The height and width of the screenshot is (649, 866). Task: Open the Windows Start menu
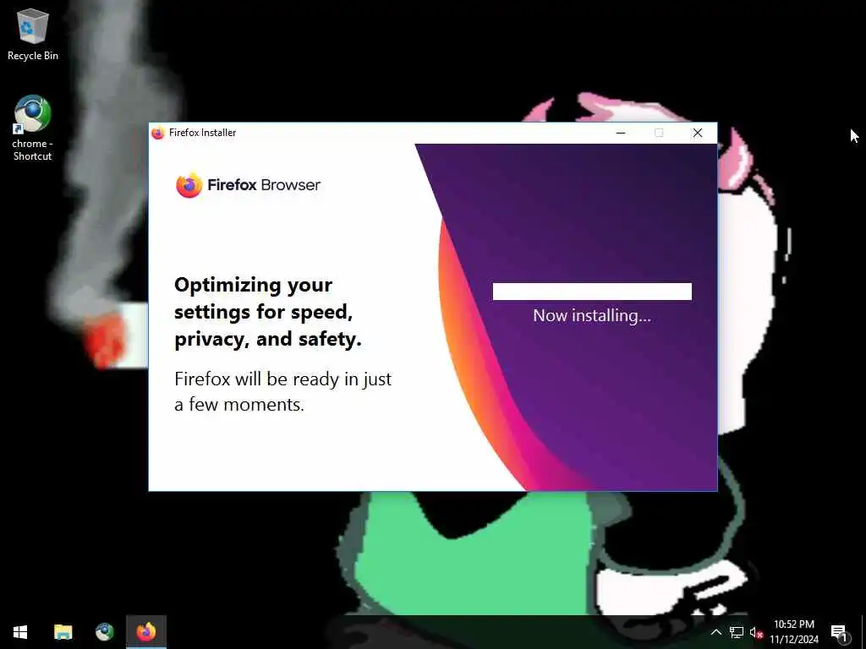pos(20,632)
